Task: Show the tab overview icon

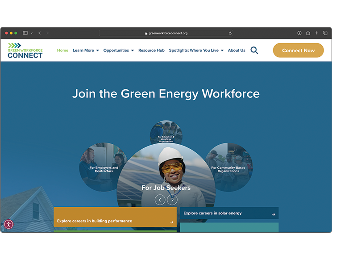Action: 325,33
